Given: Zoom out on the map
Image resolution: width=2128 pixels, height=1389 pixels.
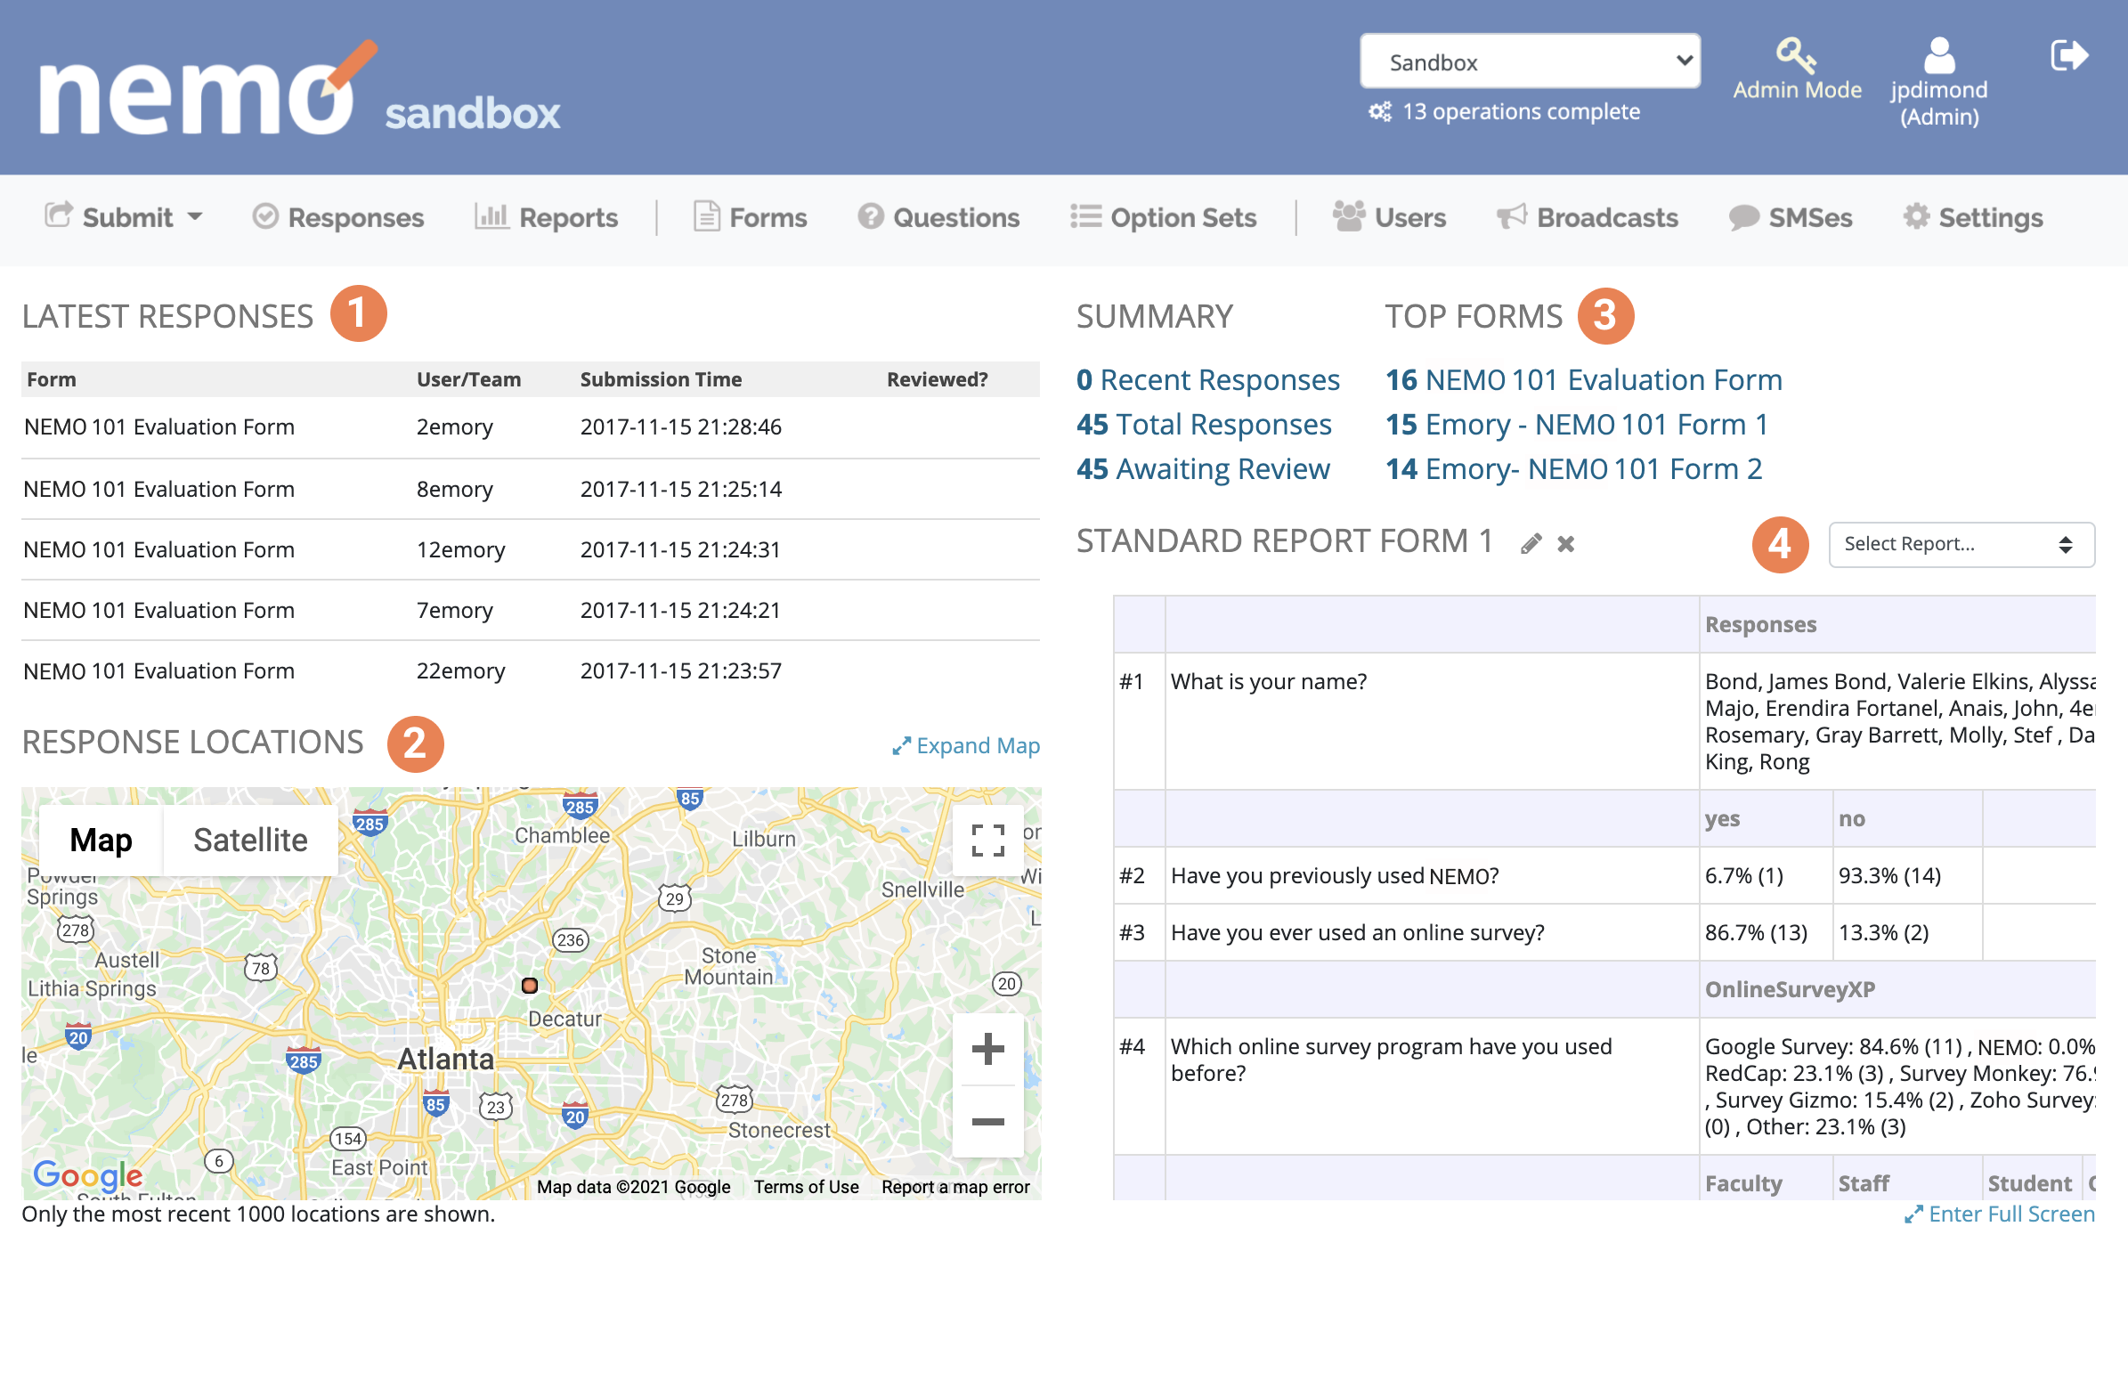Looking at the screenshot, I should [x=988, y=1121].
